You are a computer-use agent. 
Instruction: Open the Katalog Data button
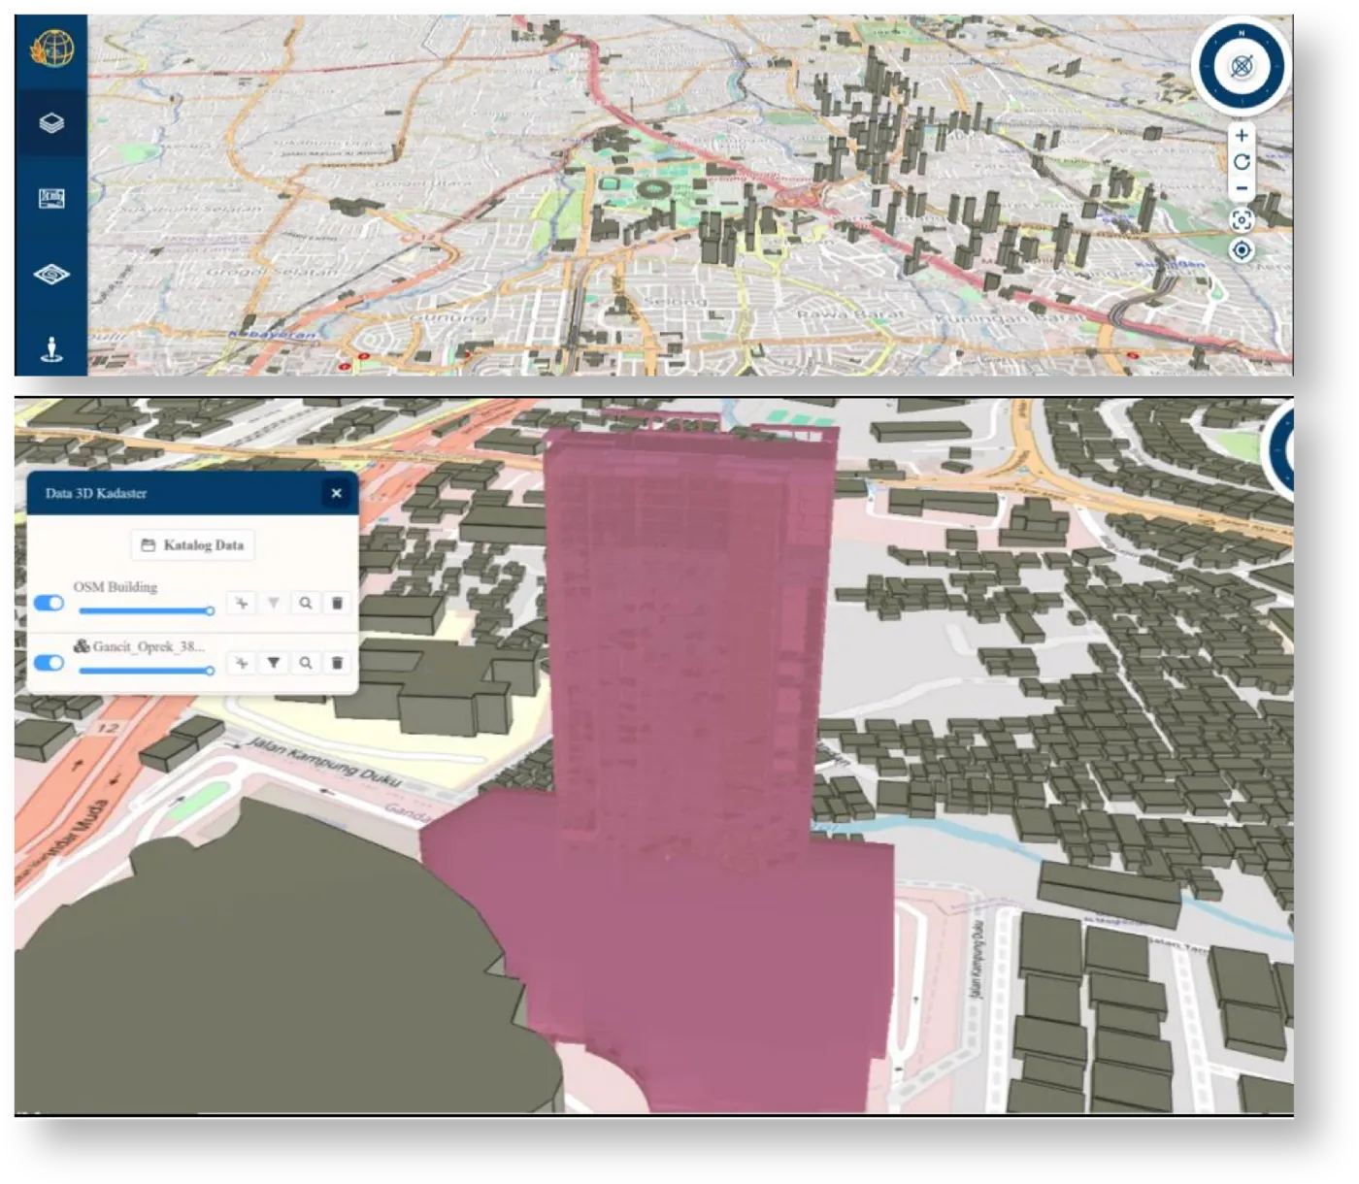point(192,545)
